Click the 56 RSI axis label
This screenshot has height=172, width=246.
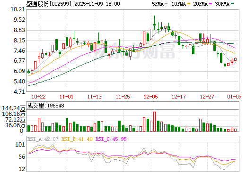point(22,157)
